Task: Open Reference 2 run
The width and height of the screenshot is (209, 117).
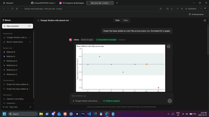Action: coord(12,74)
